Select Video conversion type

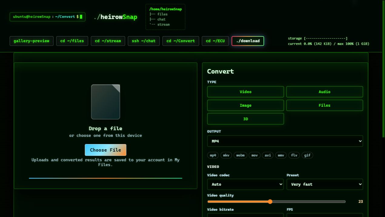(x=246, y=92)
